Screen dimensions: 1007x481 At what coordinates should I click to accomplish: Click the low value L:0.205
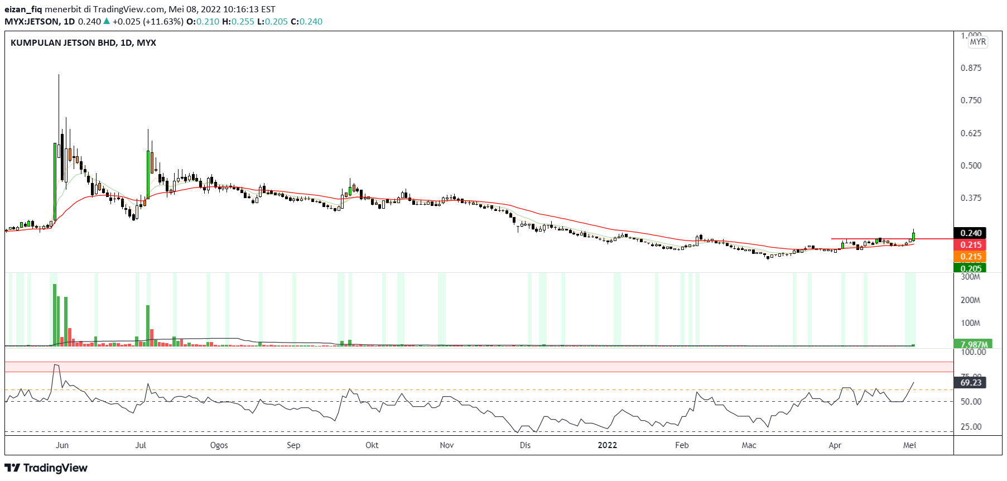pyautogui.click(x=272, y=21)
